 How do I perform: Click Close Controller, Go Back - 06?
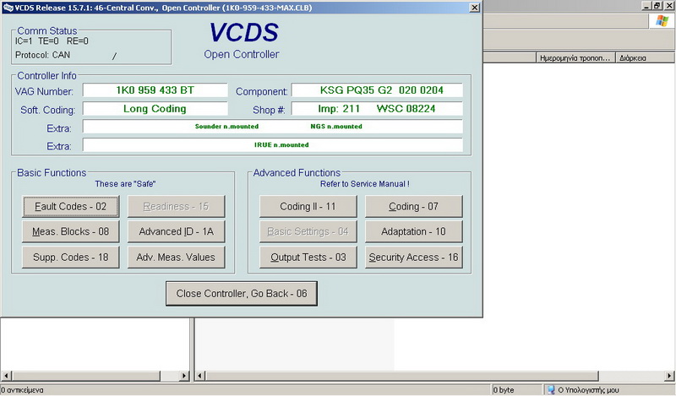(242, 294)
